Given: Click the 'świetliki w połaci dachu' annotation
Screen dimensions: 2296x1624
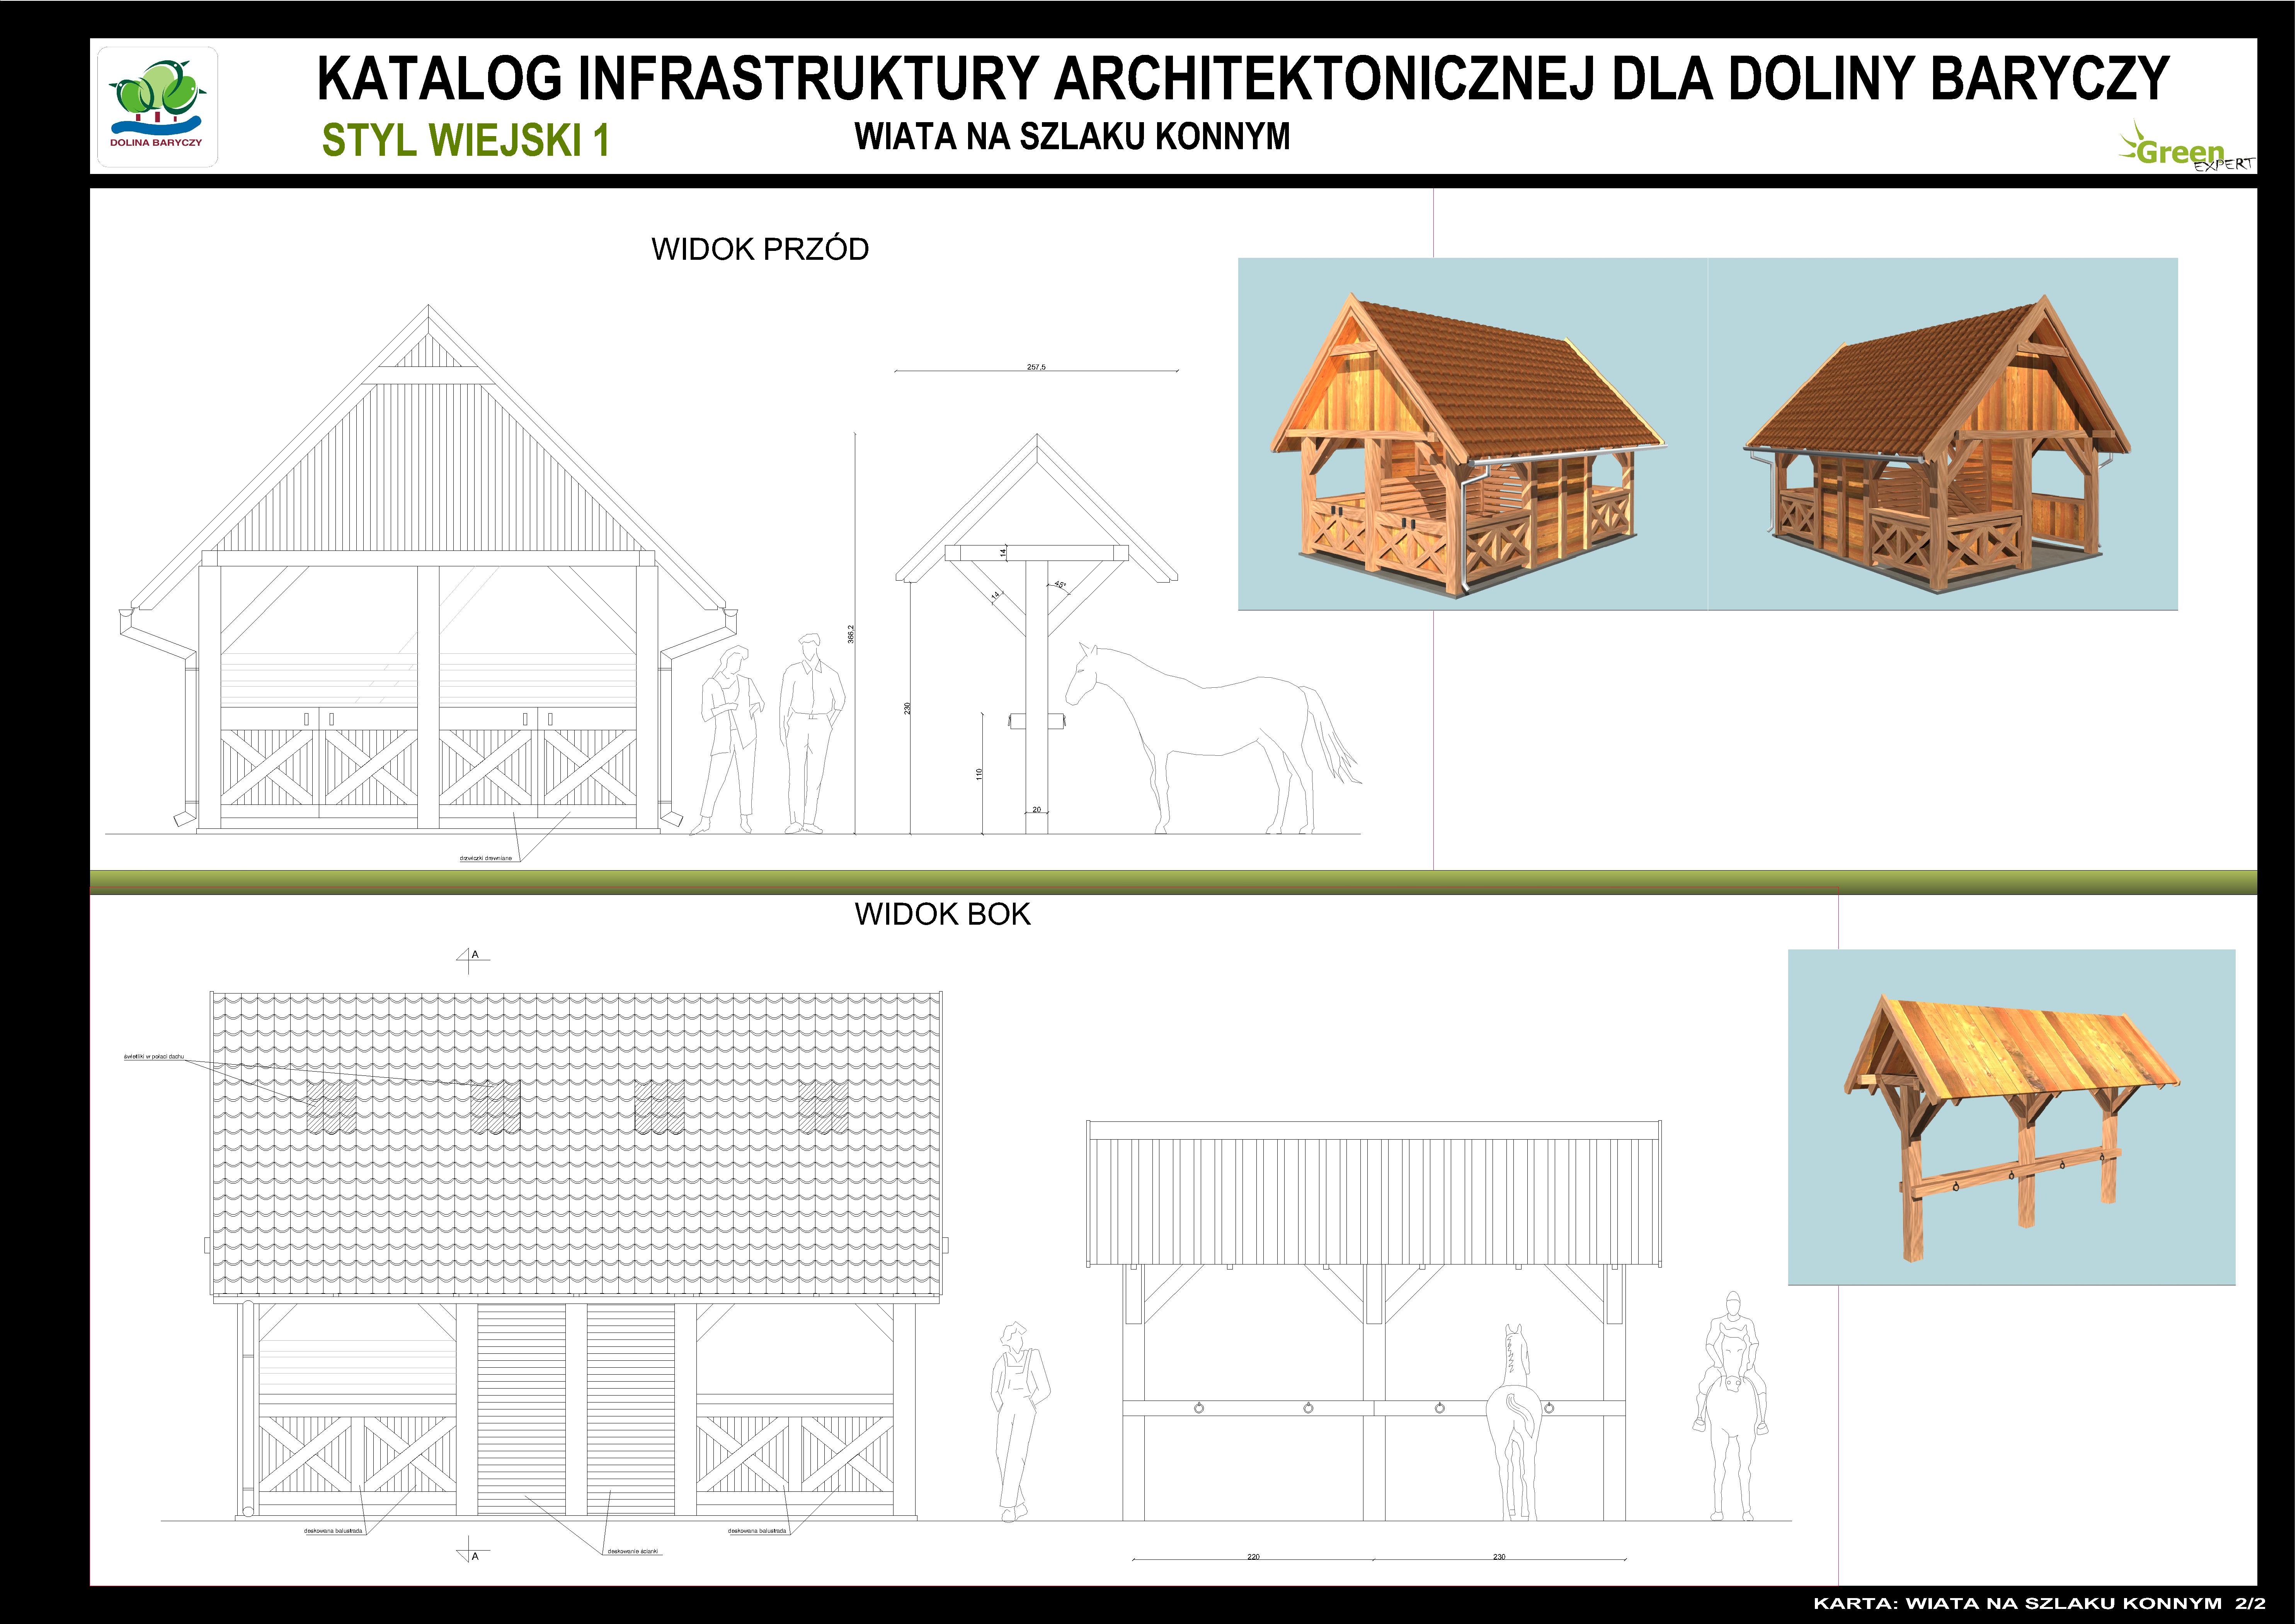Looking at the screenshot, I should [x=154, y=1056].
